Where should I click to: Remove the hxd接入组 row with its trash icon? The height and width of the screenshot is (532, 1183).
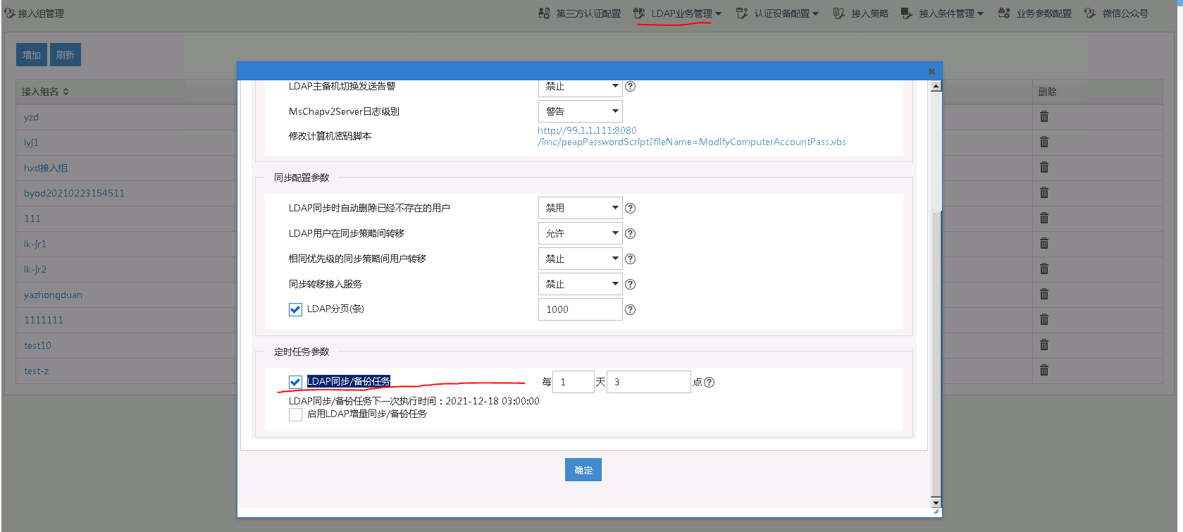1044,168
